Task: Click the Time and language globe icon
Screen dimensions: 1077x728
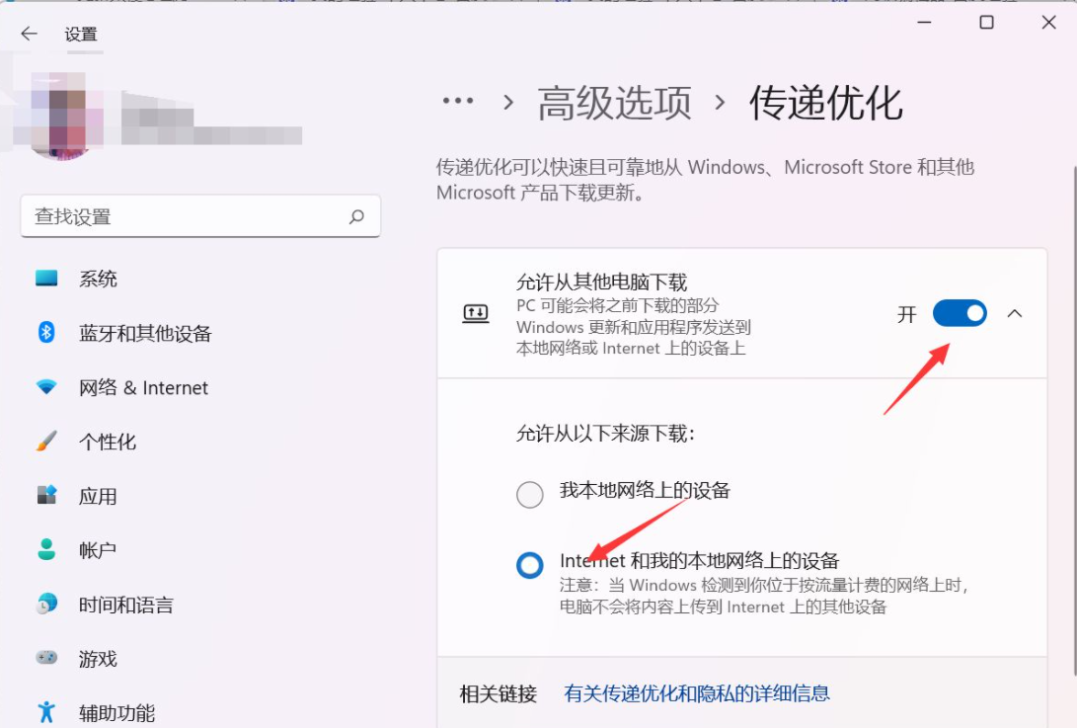Action: point(46,604)
